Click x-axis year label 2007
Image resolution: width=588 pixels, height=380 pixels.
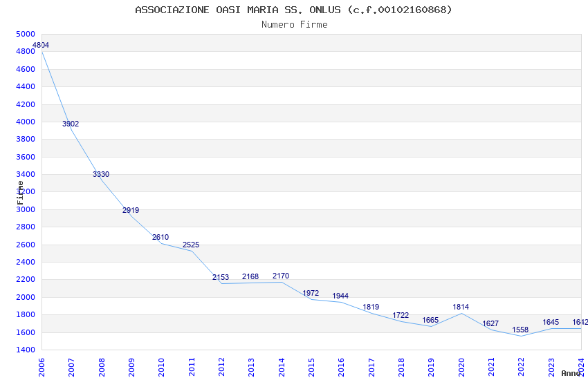coord(71,368)
